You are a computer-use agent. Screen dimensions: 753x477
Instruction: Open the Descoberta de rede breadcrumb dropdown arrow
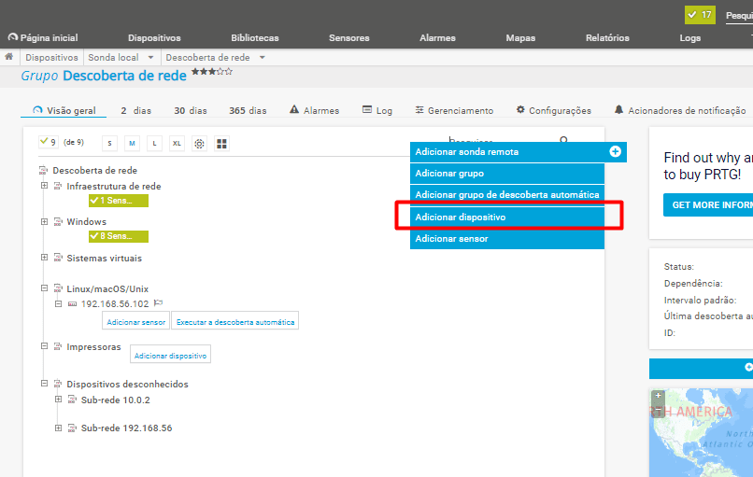pos(263,58)
